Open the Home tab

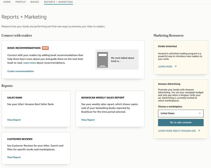point(7,2)
